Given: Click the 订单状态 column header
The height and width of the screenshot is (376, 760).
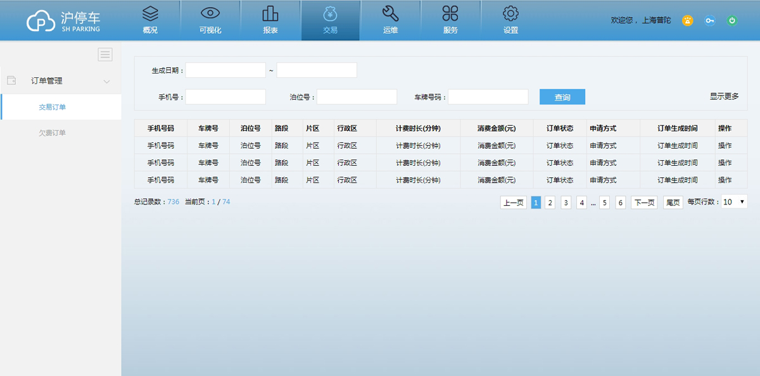Looking at the screenshot, I should (x=560, y=128).
